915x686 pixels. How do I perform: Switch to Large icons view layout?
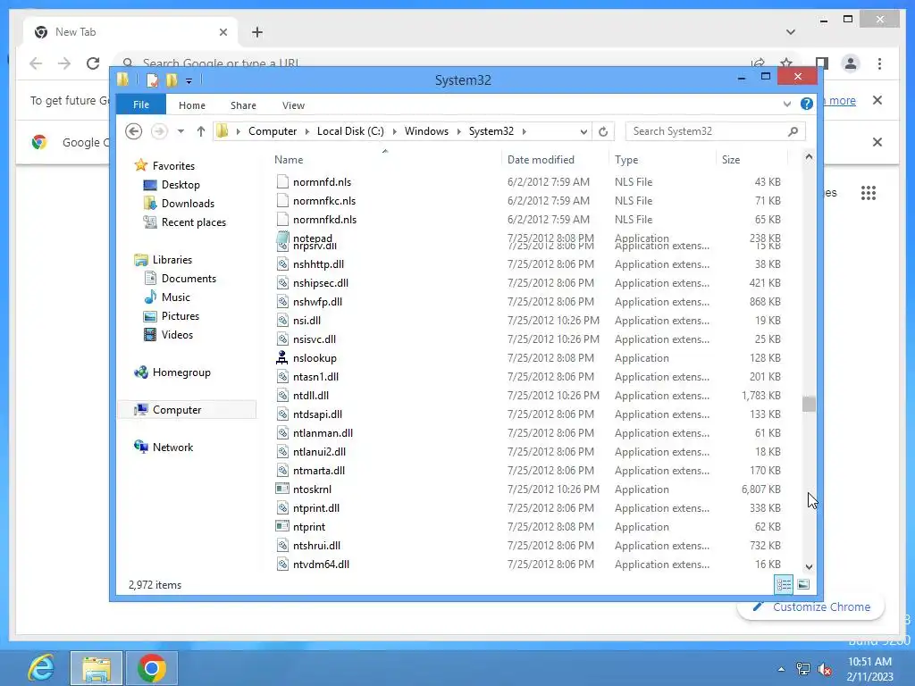[803, 584]
